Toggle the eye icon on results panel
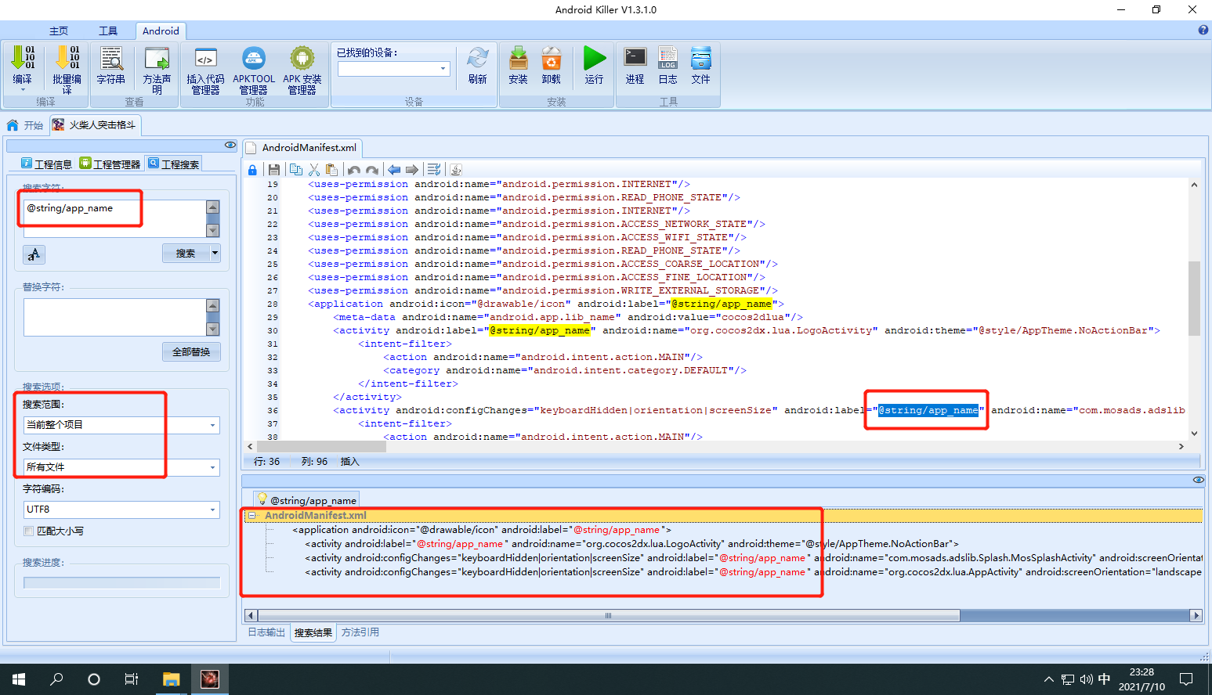This screenshot has width=1212, height=695. 1198,480
